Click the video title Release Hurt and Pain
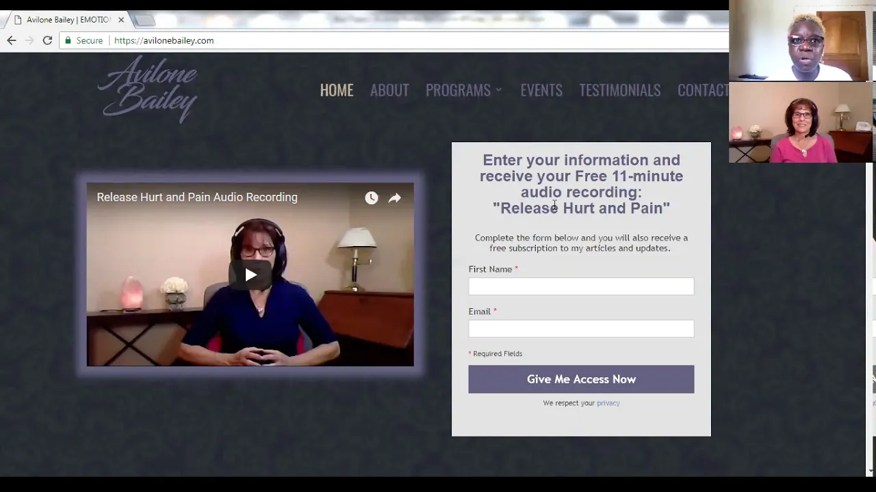Viewport: 876px width, 492px height. click(x=197, y=197)
